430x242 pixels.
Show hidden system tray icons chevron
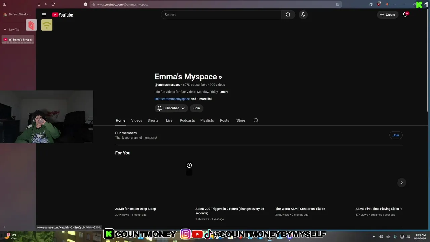(374, 237)
